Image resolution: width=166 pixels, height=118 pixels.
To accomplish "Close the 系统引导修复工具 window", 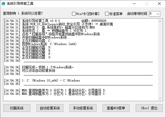I will click(159, 4).
